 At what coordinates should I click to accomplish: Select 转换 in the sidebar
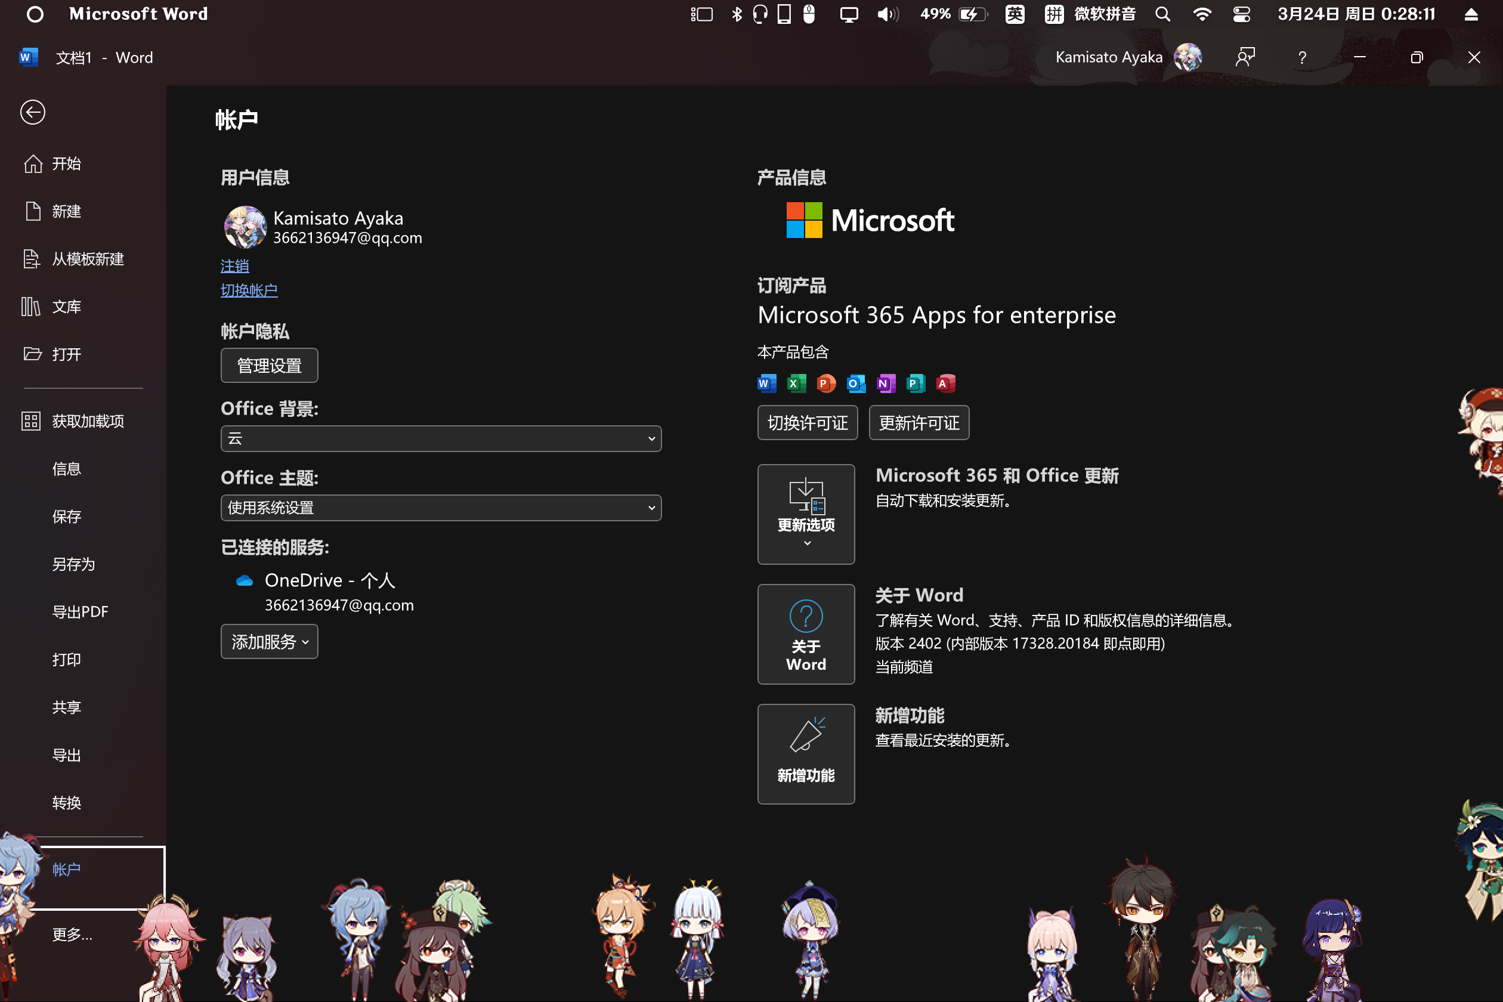click(x=66, y=803)
